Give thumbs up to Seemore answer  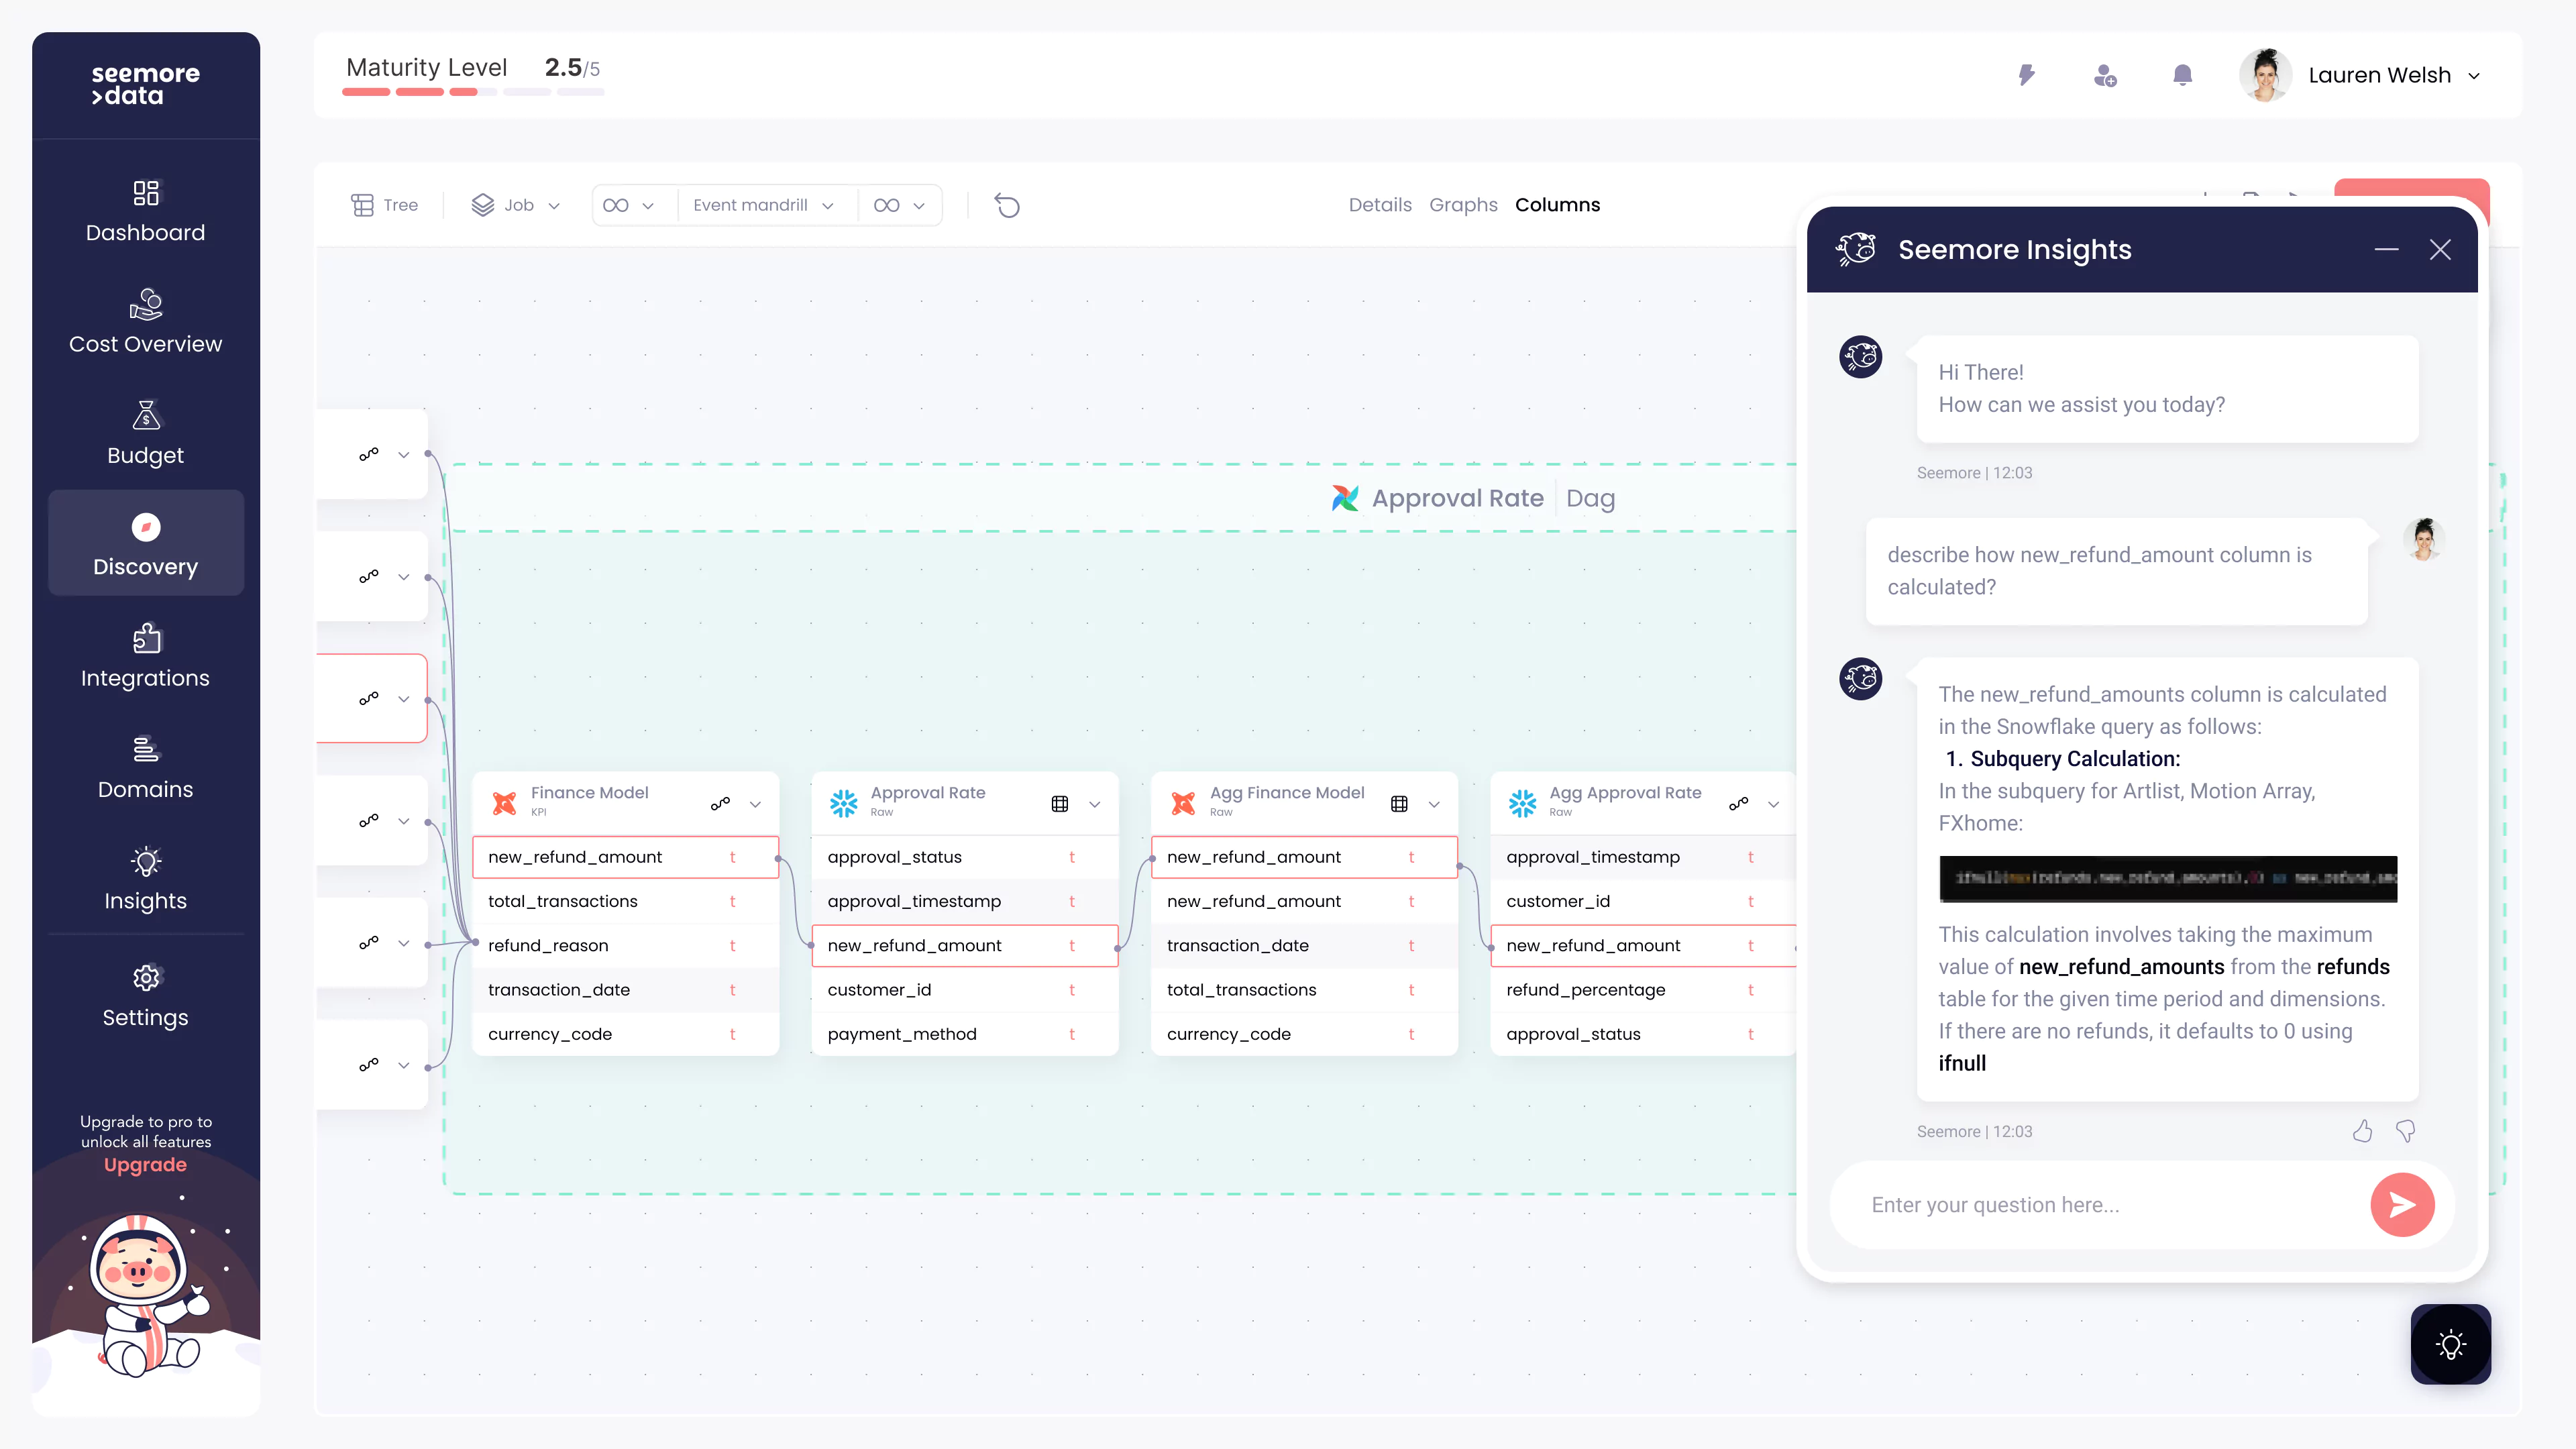(x=2362, y=1131)
